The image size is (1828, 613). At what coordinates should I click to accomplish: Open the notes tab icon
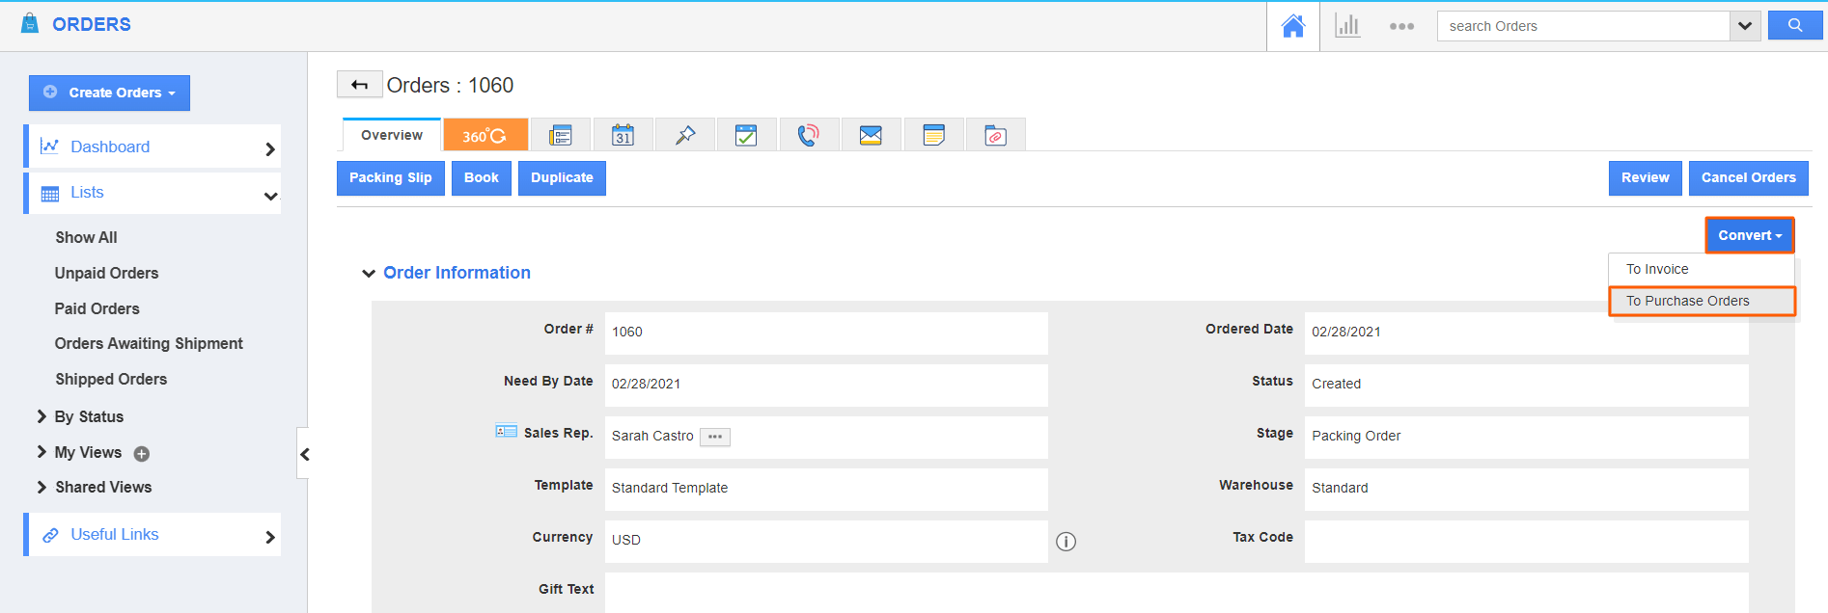pyautogui.click(x=933, y=135)
